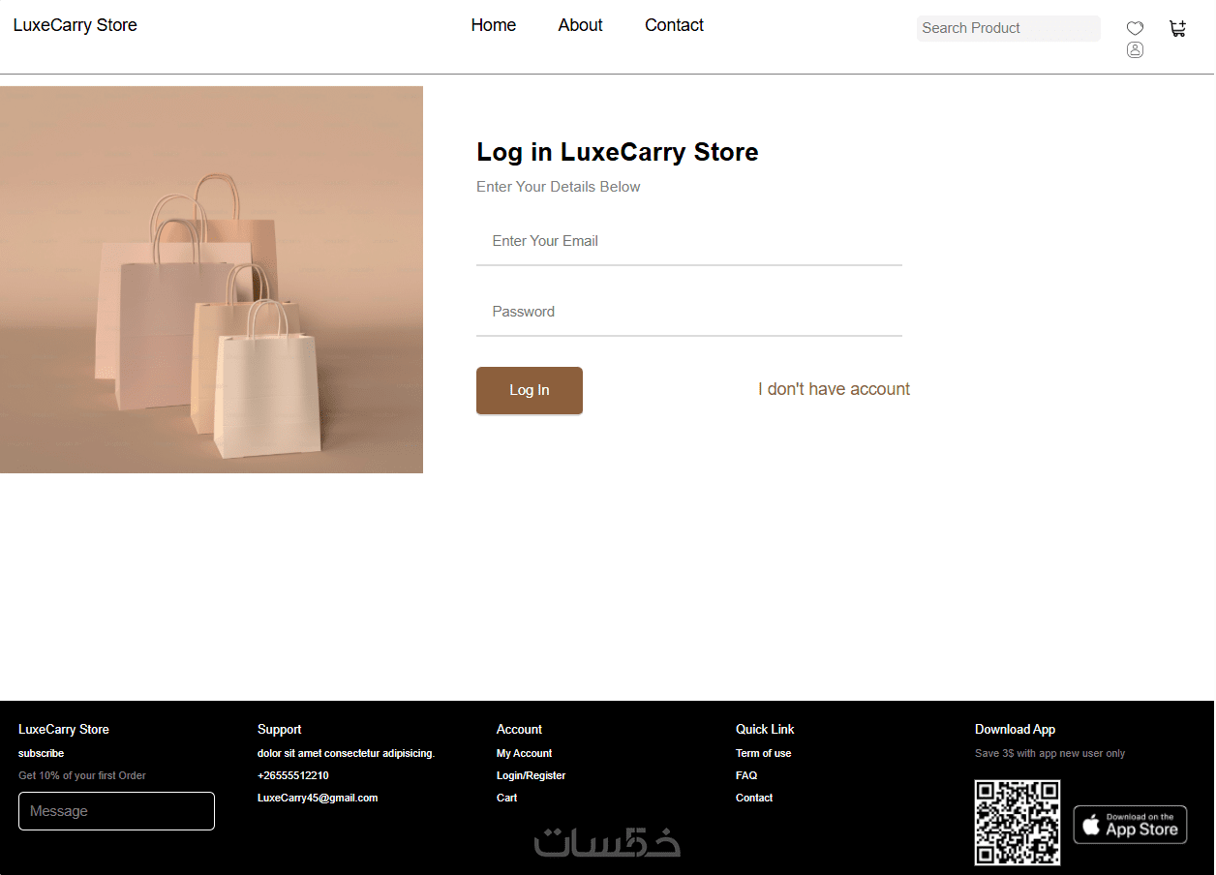
Task: Open the FAQ footer link
Action: [746, 775]
